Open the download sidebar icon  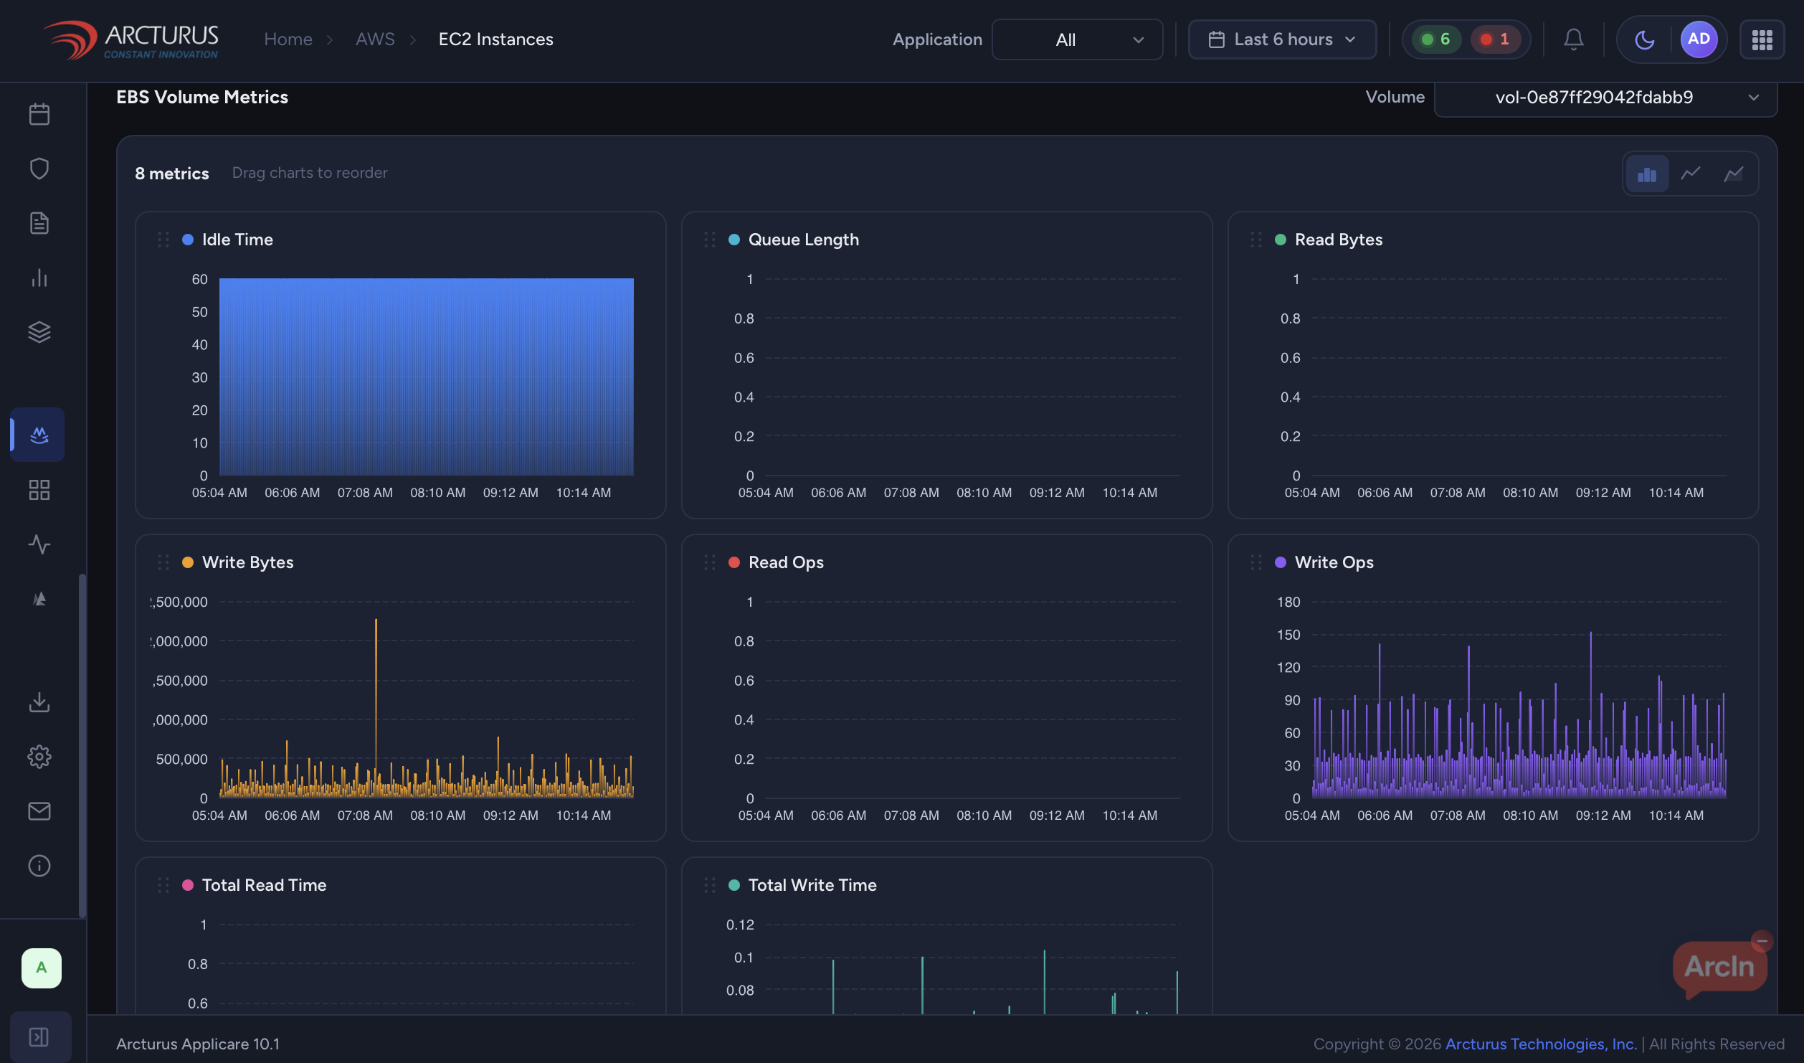coord(39,702)
